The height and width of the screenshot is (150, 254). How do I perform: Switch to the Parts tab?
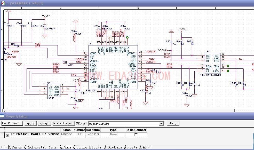pos(17,147)
